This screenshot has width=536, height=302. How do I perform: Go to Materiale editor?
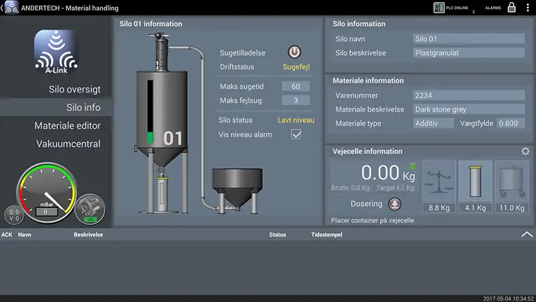coord(67,125)
